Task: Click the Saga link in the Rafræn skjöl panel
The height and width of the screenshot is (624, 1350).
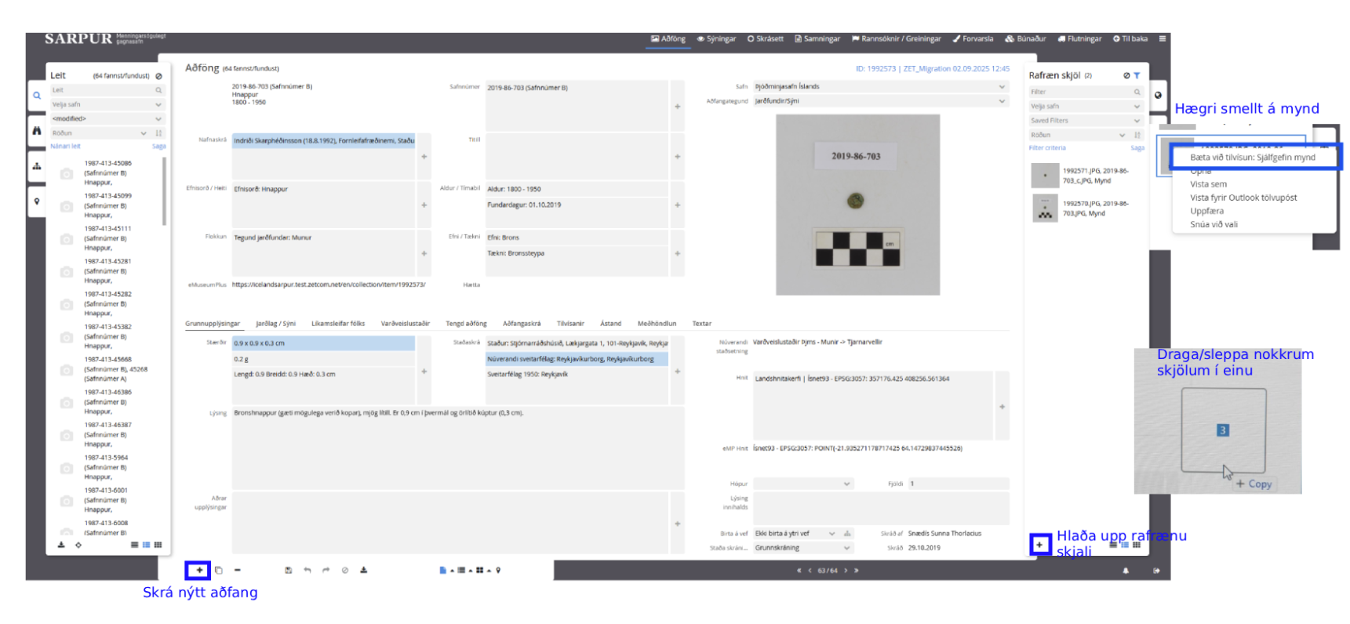Action: [1137, 148]
